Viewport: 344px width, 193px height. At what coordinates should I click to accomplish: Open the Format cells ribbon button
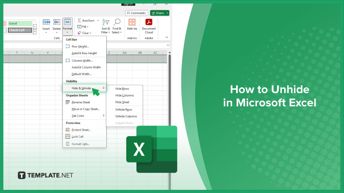tap(67, 26)
